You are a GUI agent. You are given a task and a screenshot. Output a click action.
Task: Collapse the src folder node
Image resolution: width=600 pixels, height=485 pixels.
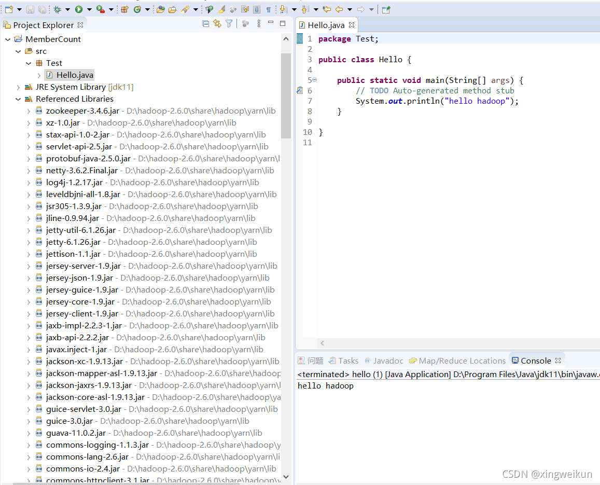pos(18,51)
